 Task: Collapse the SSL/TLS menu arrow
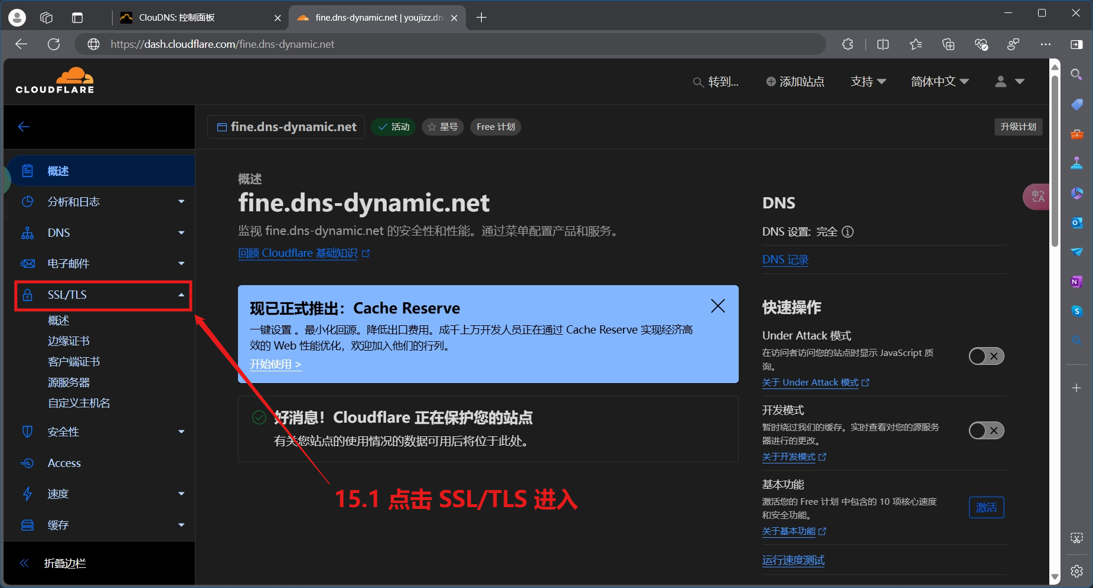click(181, 295)
